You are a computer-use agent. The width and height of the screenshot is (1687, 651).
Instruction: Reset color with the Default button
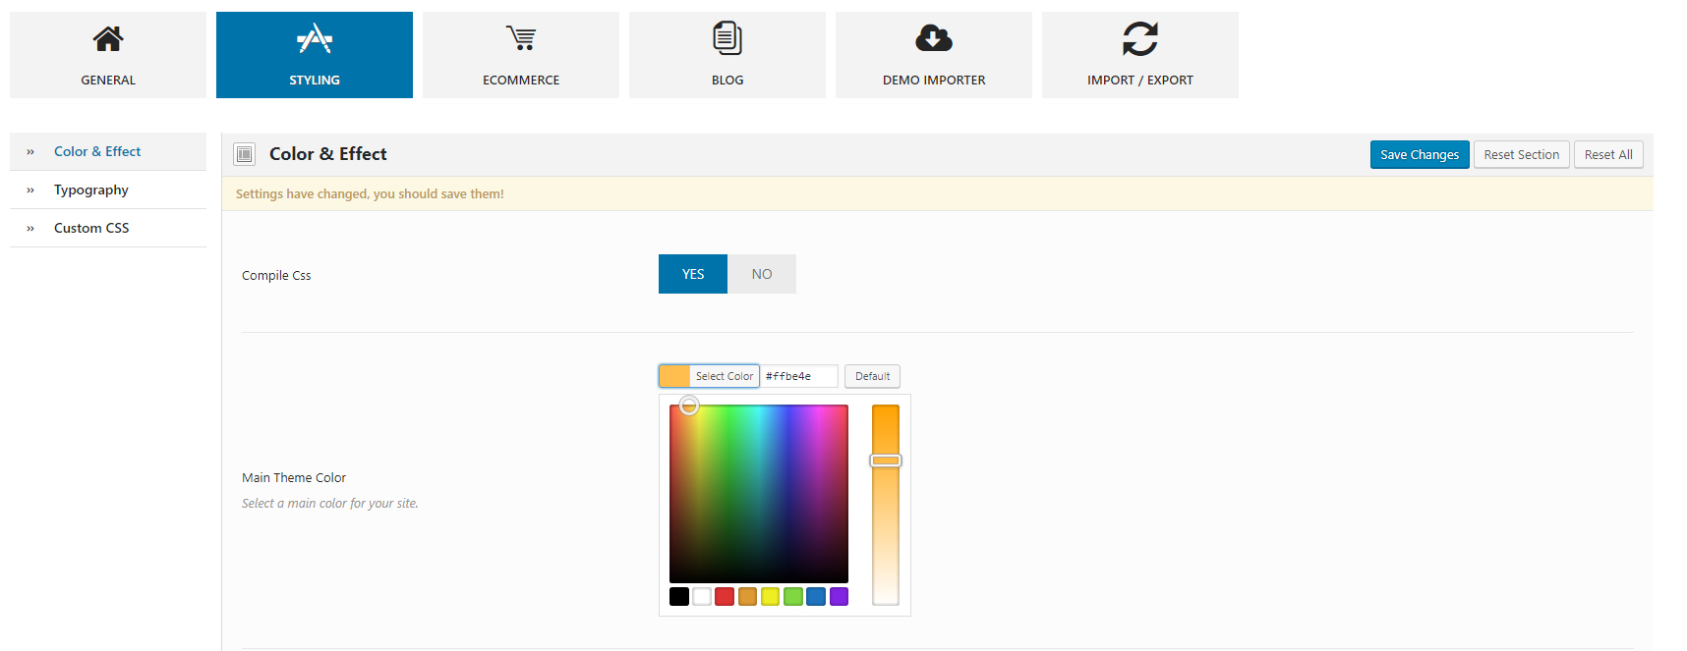pyautogui.click(x=872, y=376)
